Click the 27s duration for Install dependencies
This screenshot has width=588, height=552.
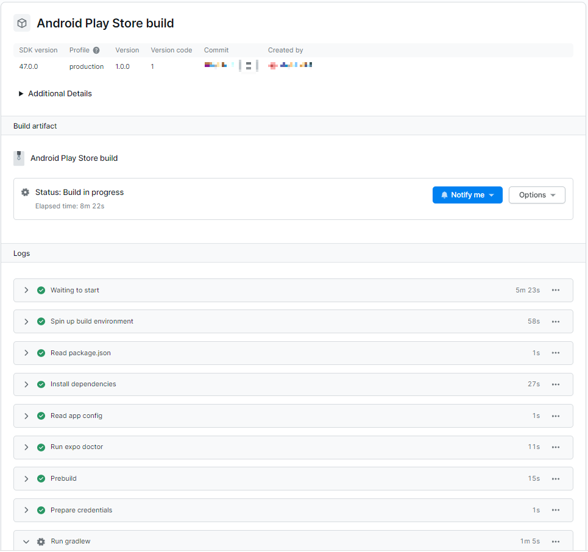(534, 384)
